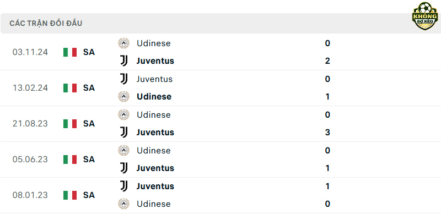Click the 08.01.23 match date

(x=30, y=195)
